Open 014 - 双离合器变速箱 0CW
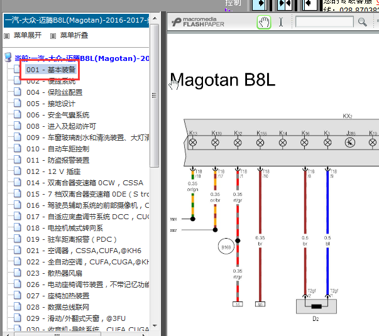This screenshot has width=379, height=336. 85,183
